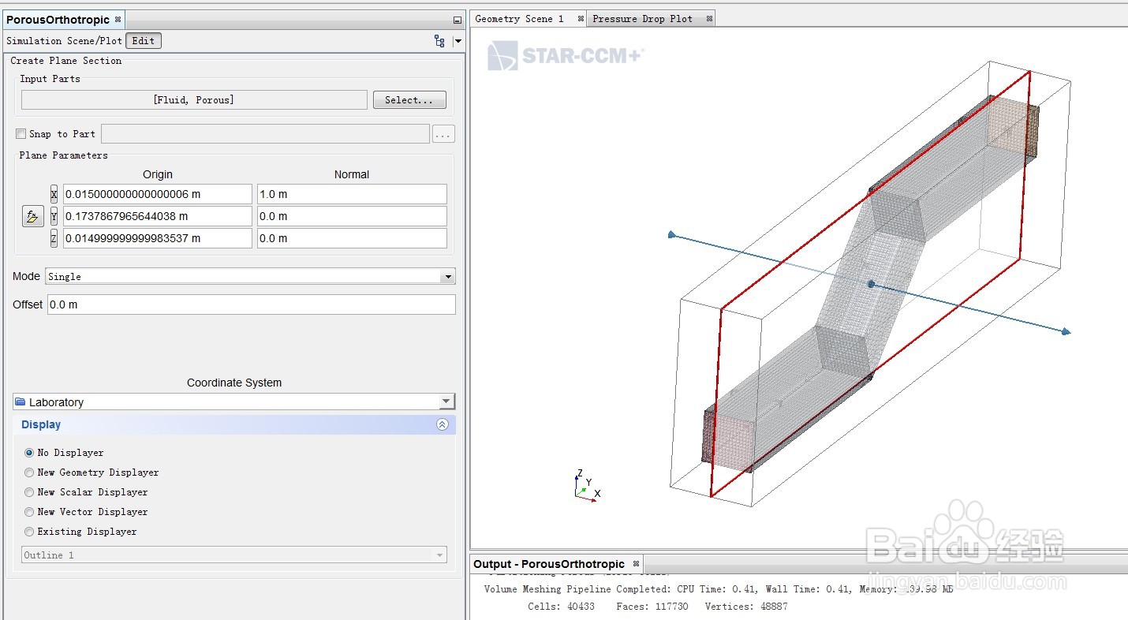Click the plane normal arrow tip handle
1128x620 pixels.
click(x=1066, y=331)
